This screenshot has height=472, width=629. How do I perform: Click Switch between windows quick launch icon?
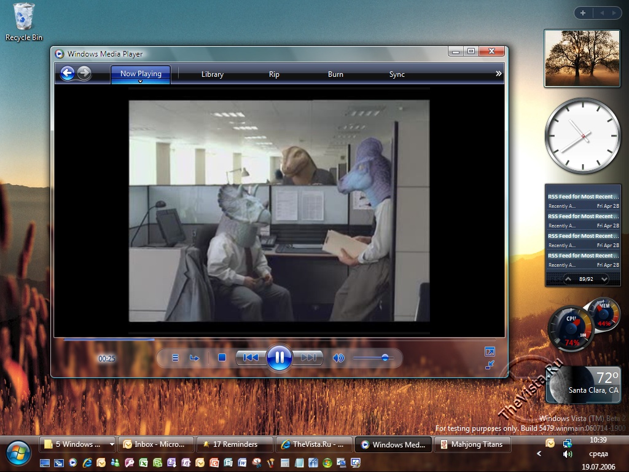click(59, 463)
